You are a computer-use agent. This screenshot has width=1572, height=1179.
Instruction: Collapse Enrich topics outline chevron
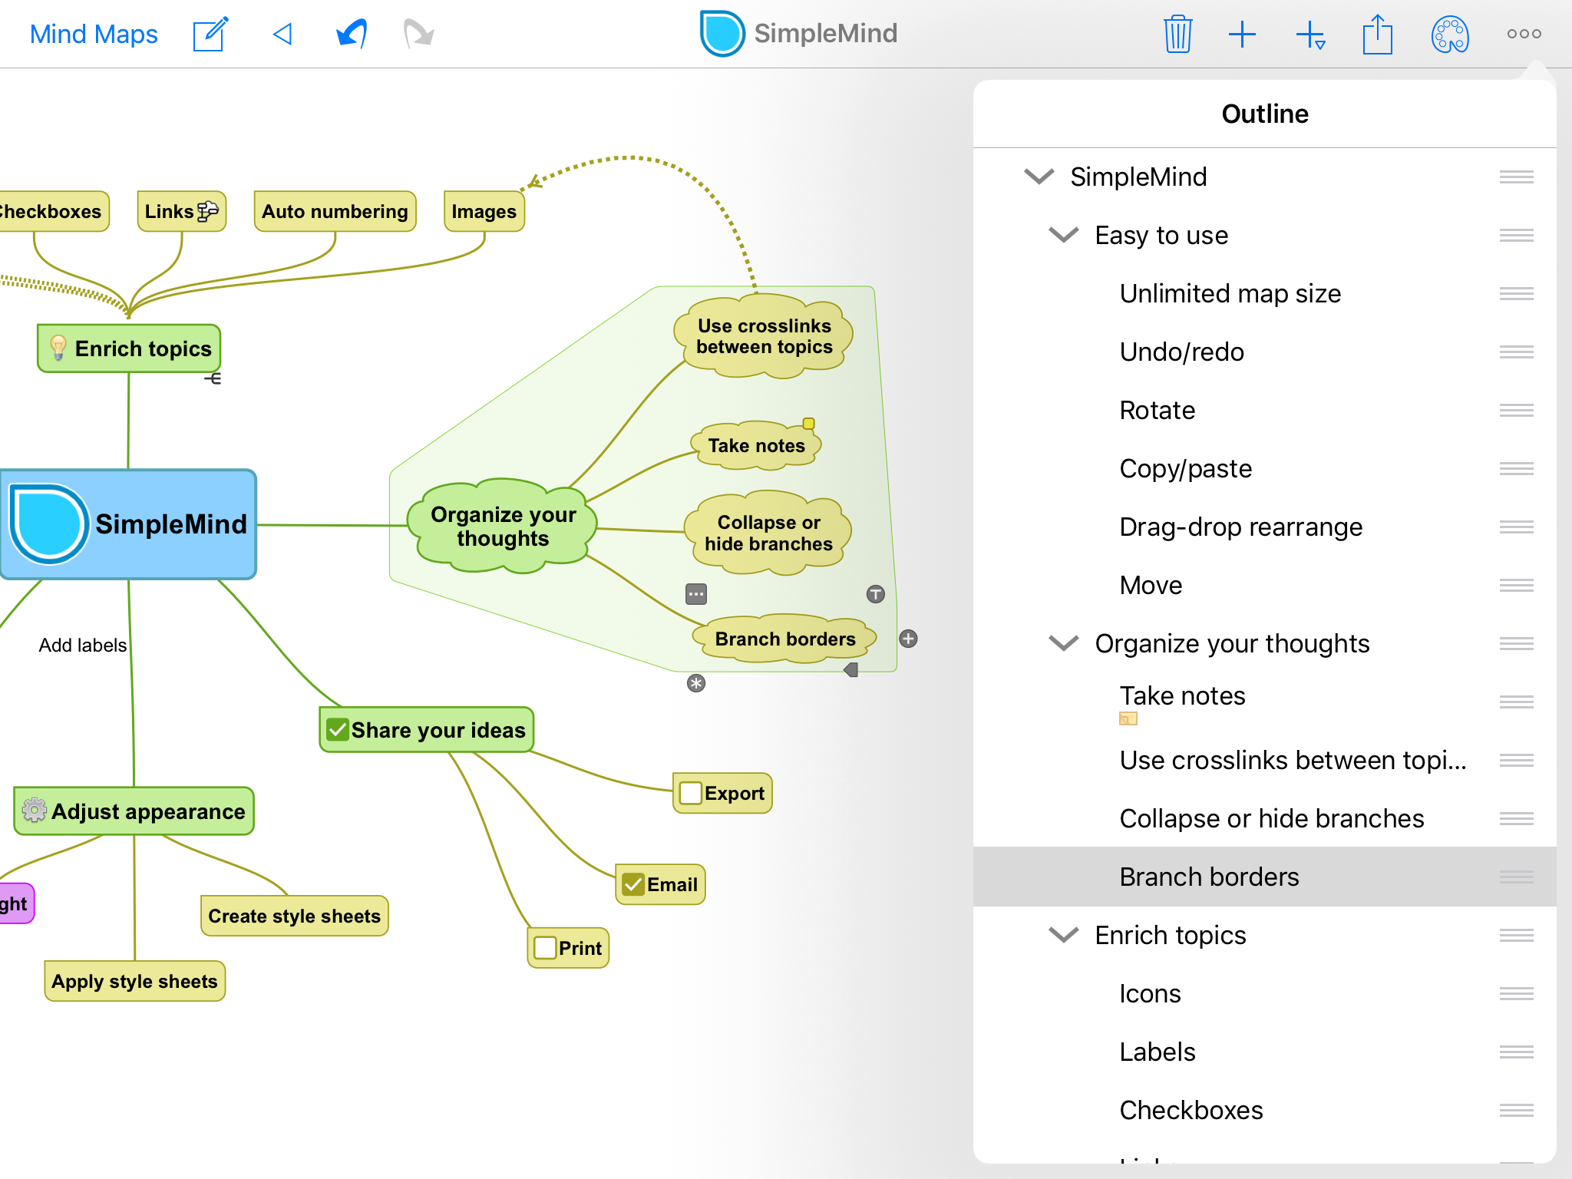pos(1064,935)
